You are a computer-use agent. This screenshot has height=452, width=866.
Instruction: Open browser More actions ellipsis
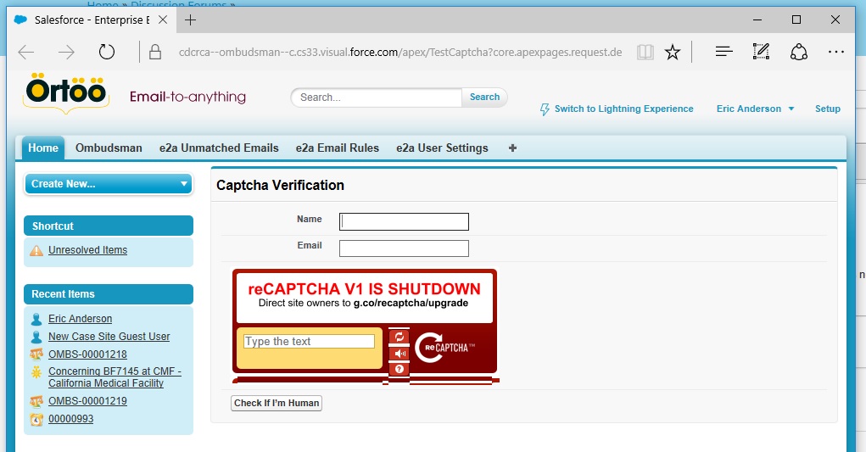[x=836, y=52]
